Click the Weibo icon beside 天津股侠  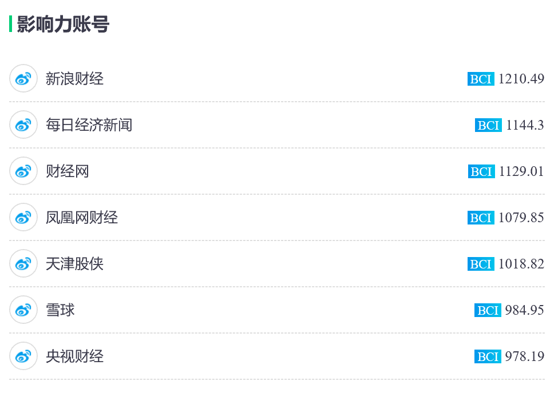point(23,263)
